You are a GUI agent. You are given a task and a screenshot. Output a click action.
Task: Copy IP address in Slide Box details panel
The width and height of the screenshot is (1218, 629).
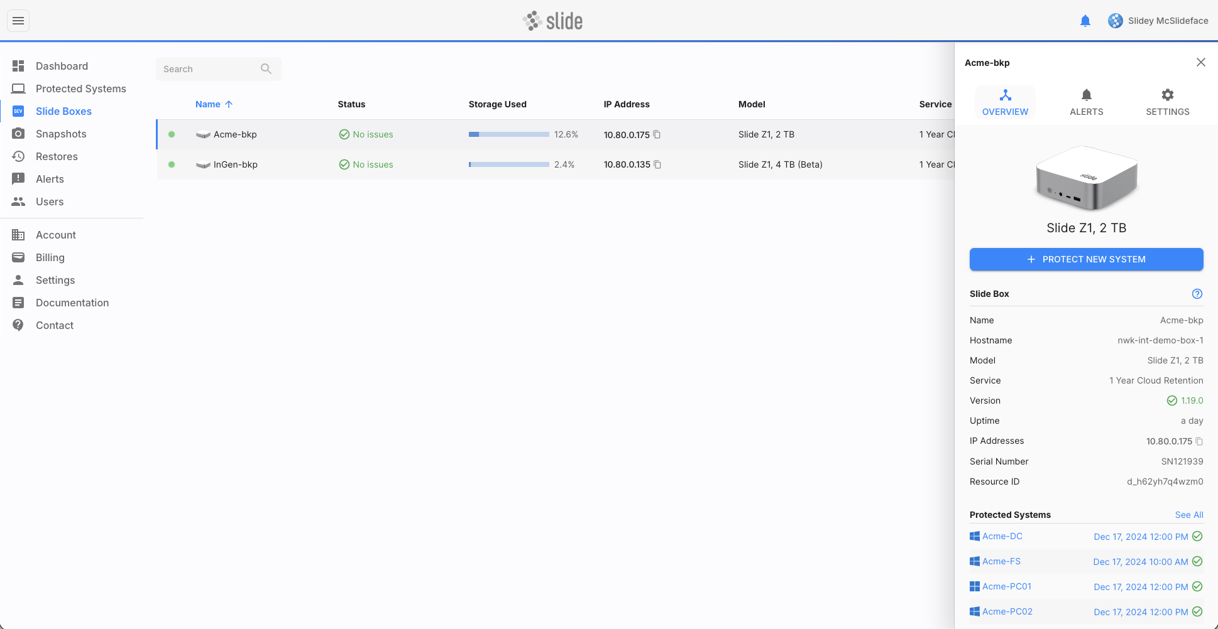pos(1199,441)
